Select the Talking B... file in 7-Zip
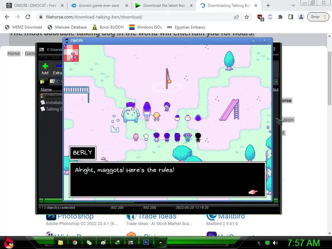The height and width of the screenshot is (249, 332). coord(52,109)
